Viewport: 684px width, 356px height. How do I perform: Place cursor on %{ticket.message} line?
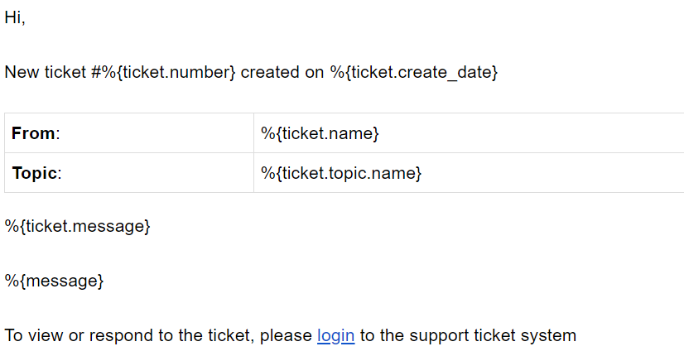click(78, 225)
